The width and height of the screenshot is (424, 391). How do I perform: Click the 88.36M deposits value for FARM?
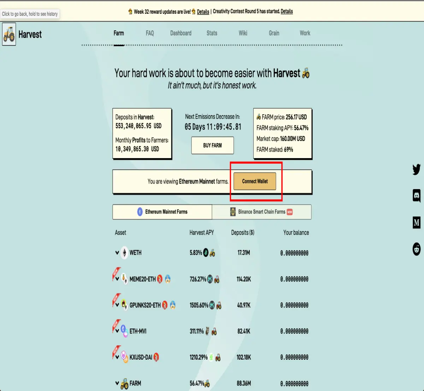click(x=244, y=383)
